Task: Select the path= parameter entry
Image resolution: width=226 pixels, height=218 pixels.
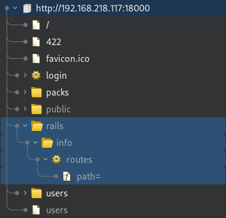Action: click(x=113, y=176)
